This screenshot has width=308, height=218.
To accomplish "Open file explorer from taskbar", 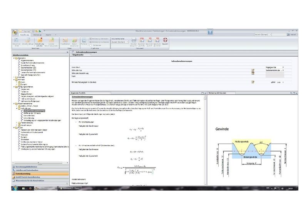I will click(x=23, y=188).
